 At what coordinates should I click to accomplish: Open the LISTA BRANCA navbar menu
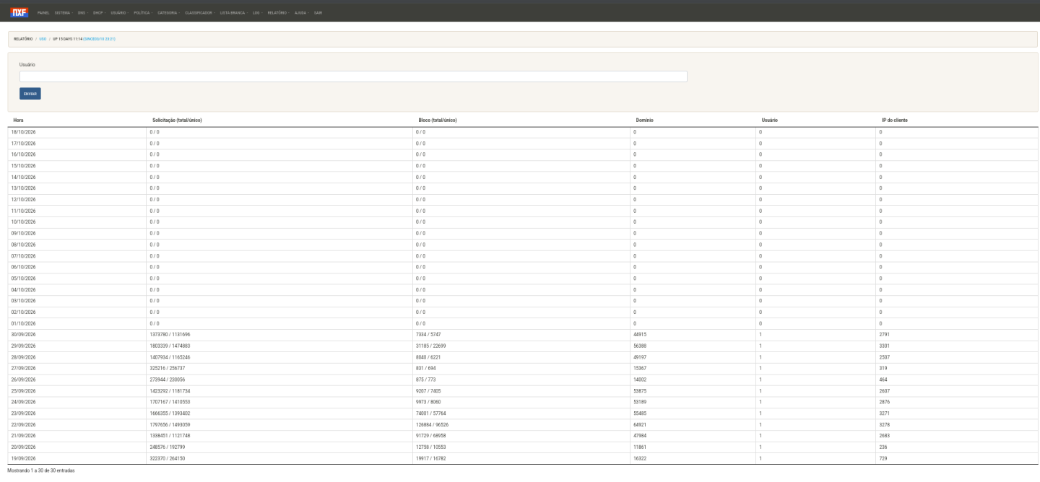click(x=233, y=12)
